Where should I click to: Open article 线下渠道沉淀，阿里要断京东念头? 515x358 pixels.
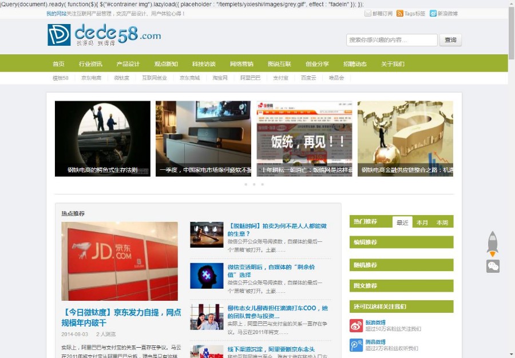click(271, 349)
